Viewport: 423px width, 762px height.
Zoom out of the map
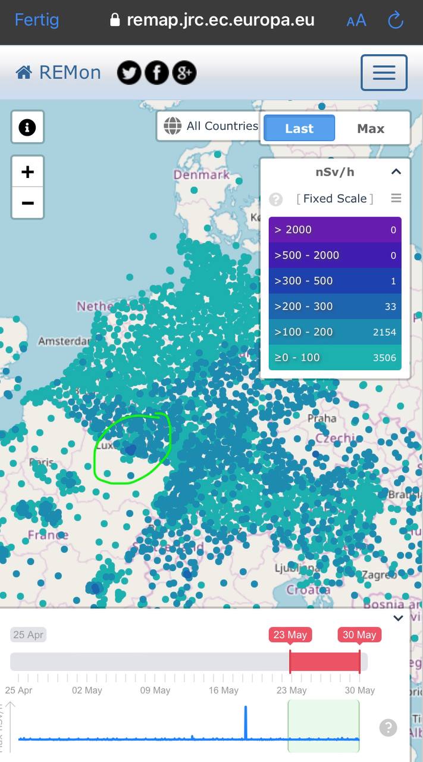click(27, 203)
